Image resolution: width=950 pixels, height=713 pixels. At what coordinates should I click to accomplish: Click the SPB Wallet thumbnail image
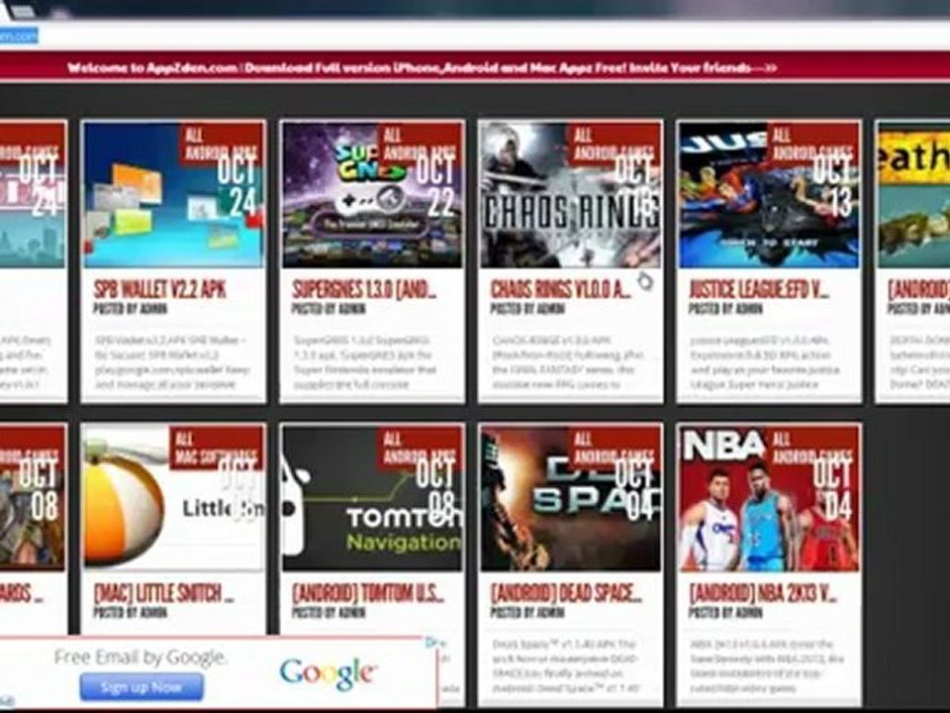tap(173, 195)
